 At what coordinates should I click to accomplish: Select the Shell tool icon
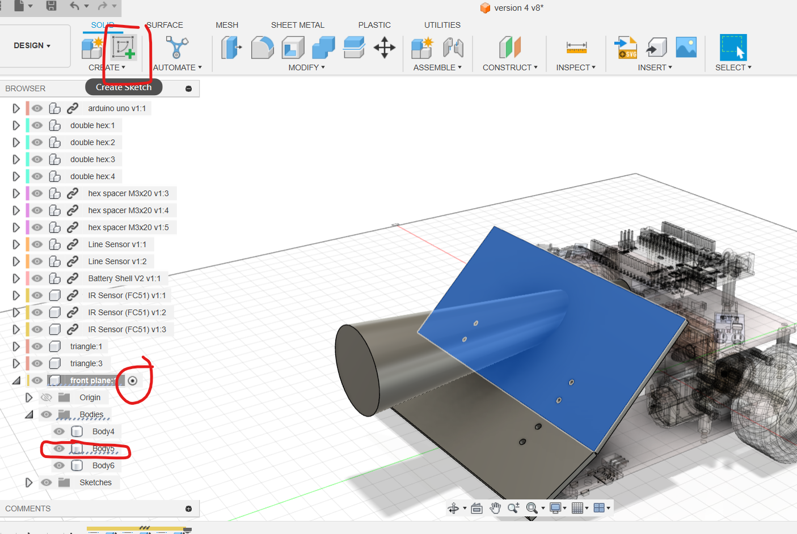[293, 48]
